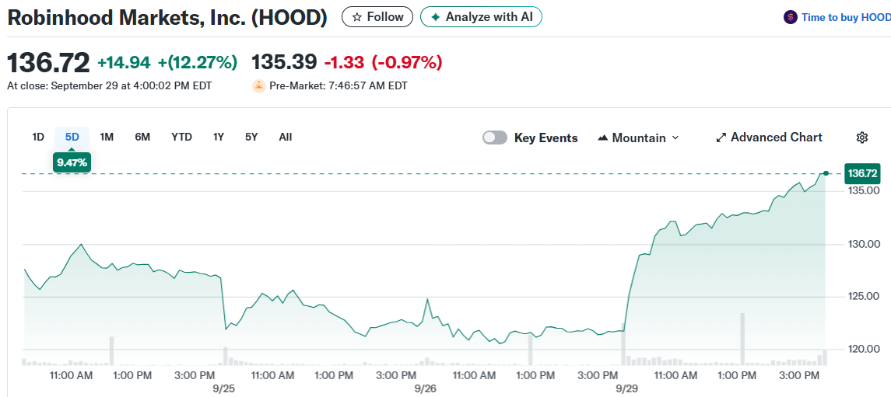Click the At close September 29 timestamp

click(109, 86)
